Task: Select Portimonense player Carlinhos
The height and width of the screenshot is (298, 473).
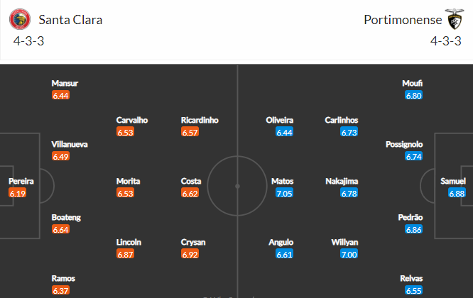Action: 342,121
